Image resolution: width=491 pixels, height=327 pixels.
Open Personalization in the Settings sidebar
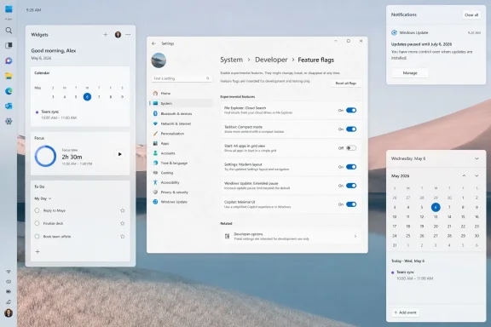pos(182,134)
